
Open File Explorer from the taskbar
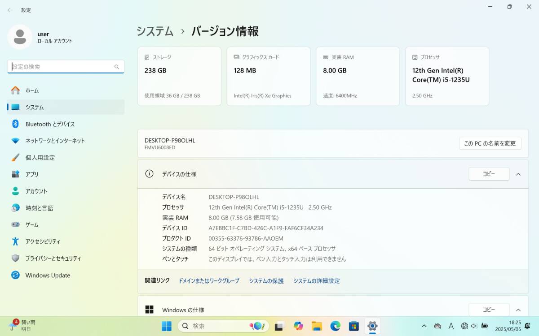pos(317,326)
